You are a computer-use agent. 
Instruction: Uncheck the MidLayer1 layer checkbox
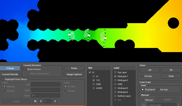[x=115, y=76]
